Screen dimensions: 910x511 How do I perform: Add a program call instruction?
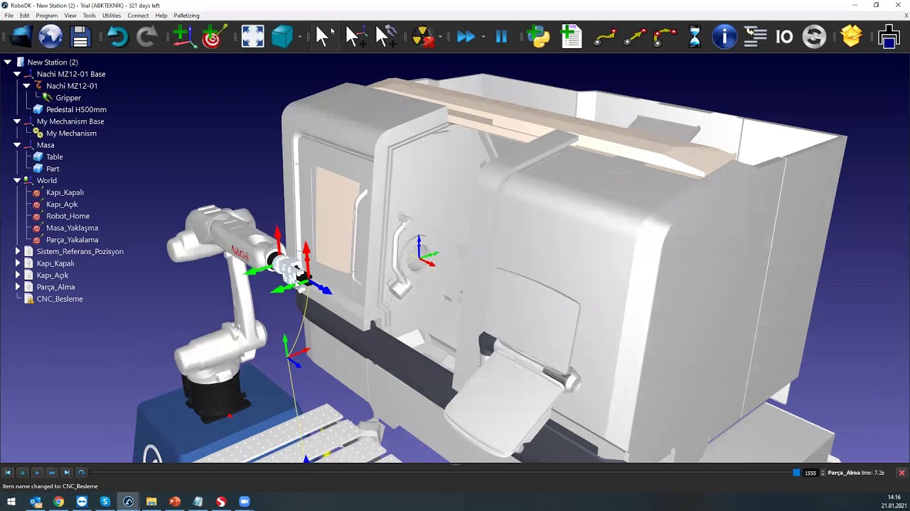tap(755, 36)
